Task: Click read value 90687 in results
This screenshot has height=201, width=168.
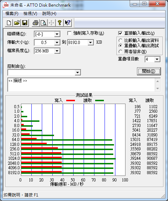Action: pos(152,158)
